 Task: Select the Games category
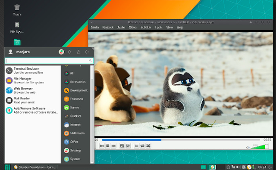click(76, 108)
